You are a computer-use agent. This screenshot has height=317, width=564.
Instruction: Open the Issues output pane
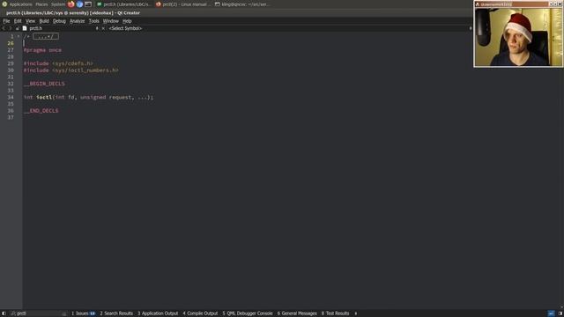83,313
